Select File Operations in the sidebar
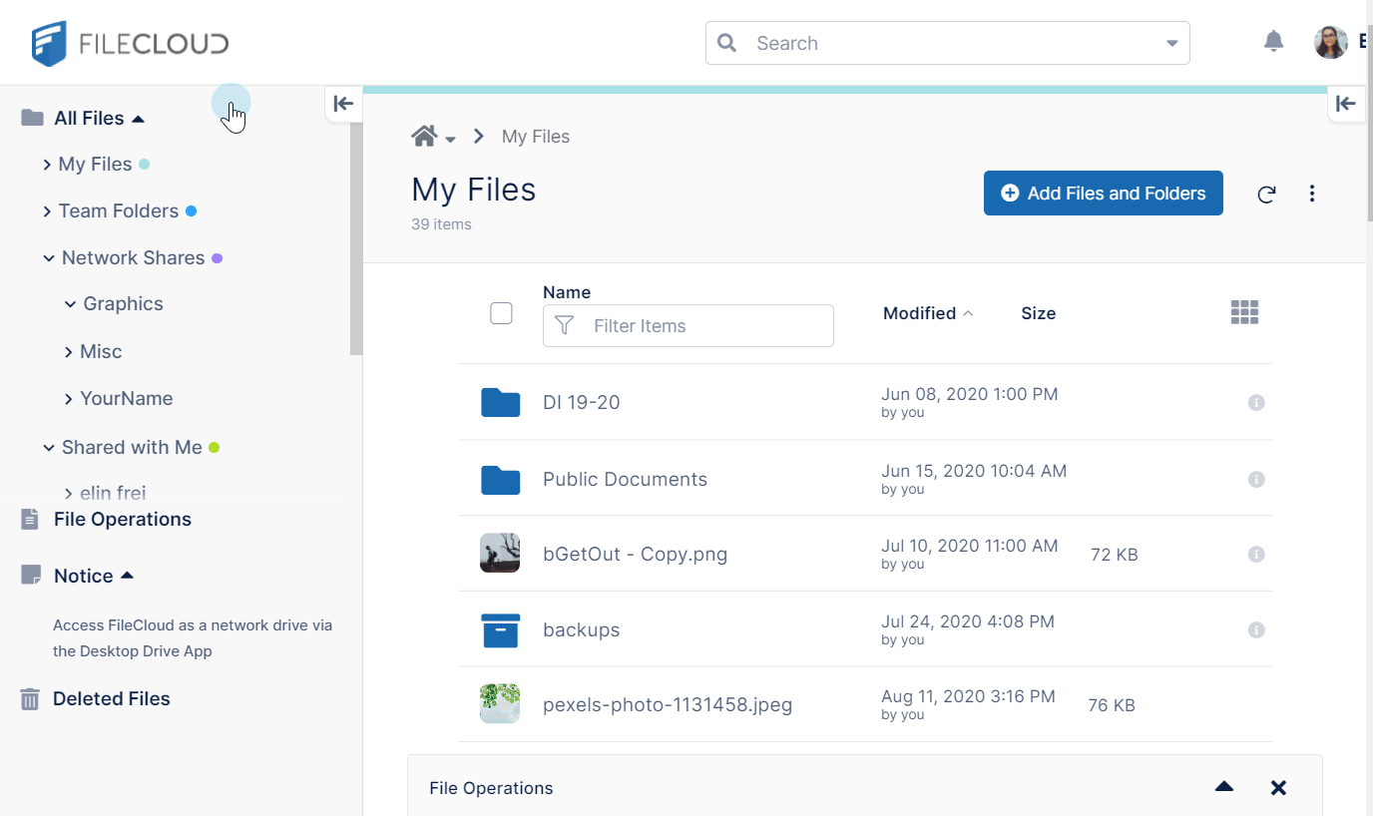 click(x=122, y=520)
